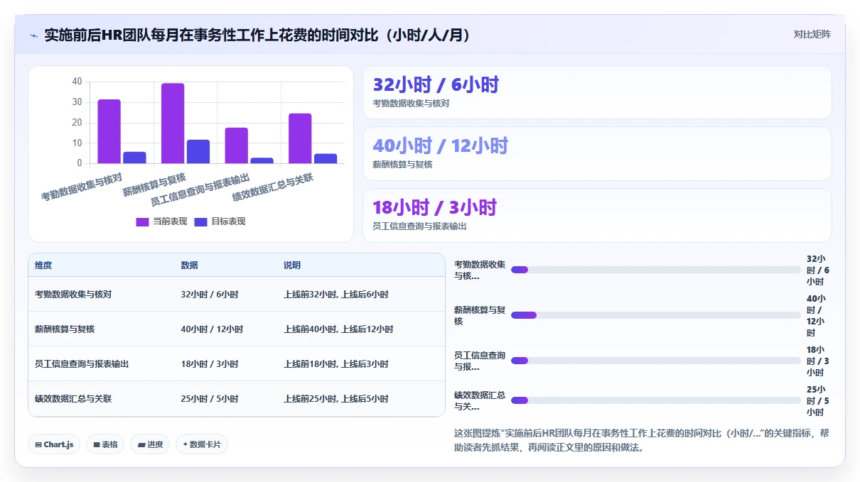
Task: Click the progress bar for 员工信息查询与报表输出
Action: [x=655, y=361]
